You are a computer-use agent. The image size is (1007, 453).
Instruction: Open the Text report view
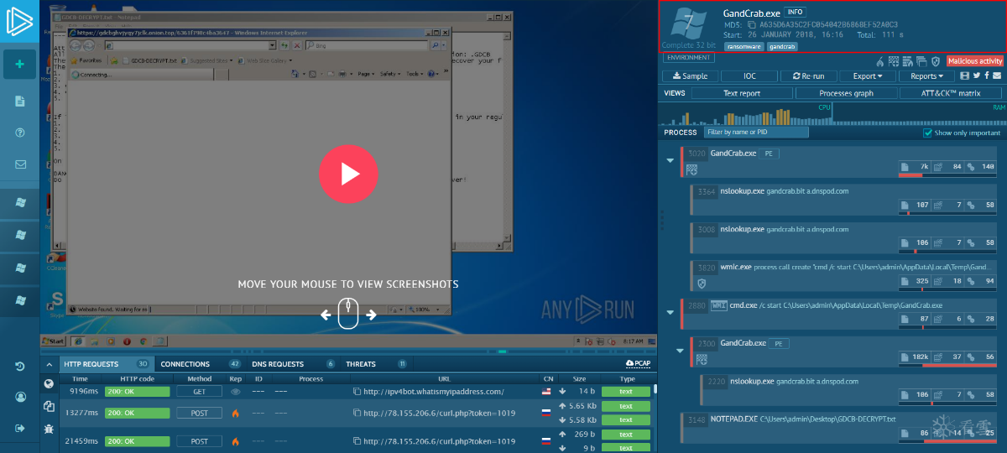(742, 93)
